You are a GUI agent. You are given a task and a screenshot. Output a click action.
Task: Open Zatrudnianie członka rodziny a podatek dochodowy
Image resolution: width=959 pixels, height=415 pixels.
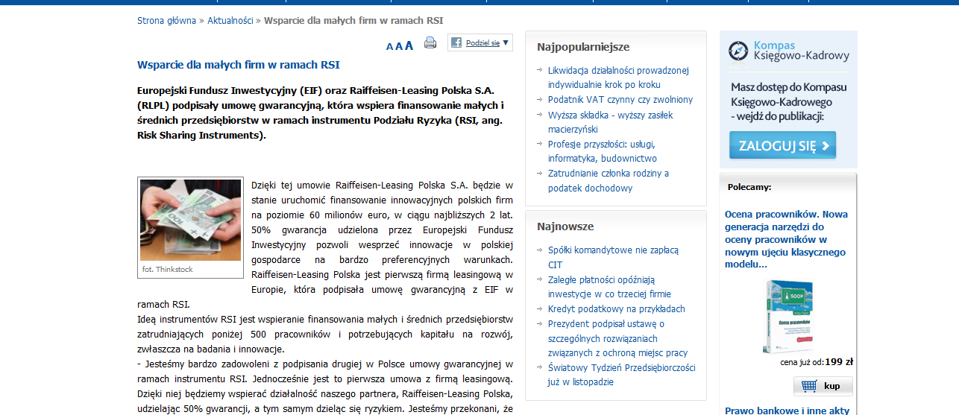tap(609, 180)
